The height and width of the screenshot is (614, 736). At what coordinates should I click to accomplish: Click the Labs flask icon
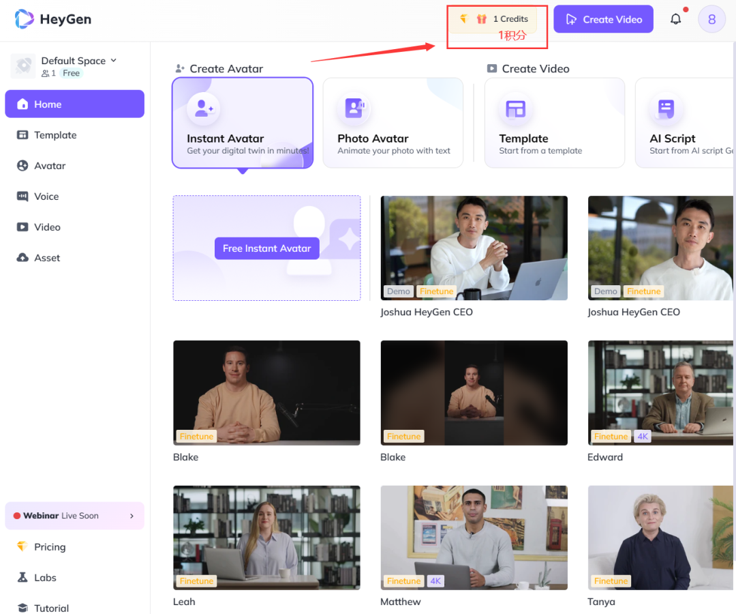(22, 577)
